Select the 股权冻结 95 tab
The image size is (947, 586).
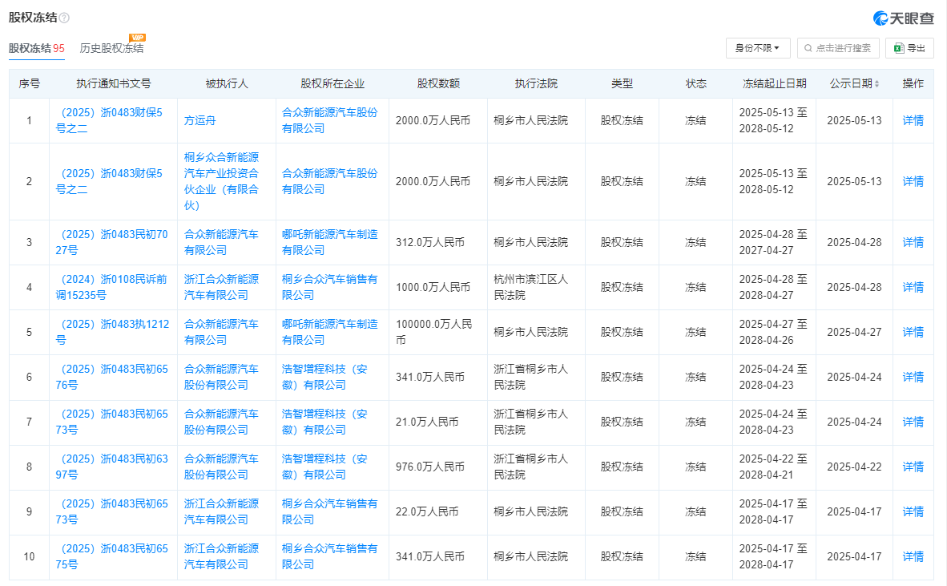point(36,48)
